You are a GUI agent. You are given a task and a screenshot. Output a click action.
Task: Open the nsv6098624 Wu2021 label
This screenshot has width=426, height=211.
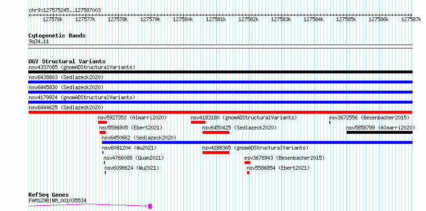[132, 168]
